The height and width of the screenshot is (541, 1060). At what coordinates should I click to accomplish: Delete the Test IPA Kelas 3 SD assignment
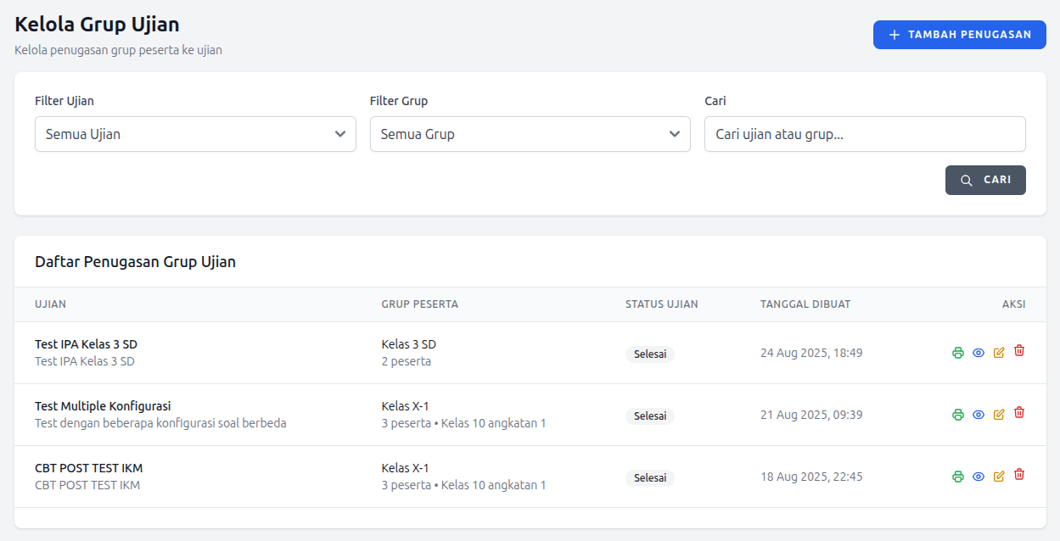(1019, 352)
